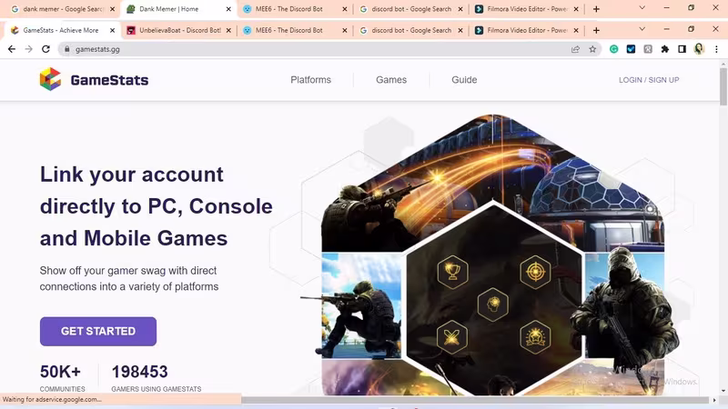The image size is (728, 409).
Task: Click the trophy hexagon badge
Action: [x=452, y=272]
